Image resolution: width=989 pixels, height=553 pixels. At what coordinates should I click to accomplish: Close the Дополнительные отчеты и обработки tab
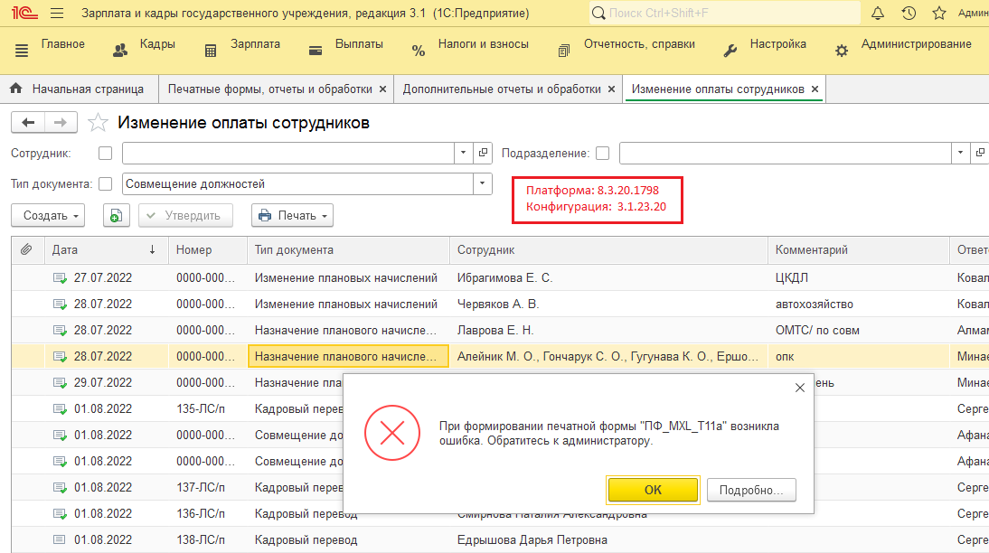611,89
